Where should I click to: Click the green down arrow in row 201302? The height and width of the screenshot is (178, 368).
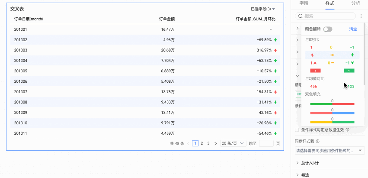click(x=275, y=40)
